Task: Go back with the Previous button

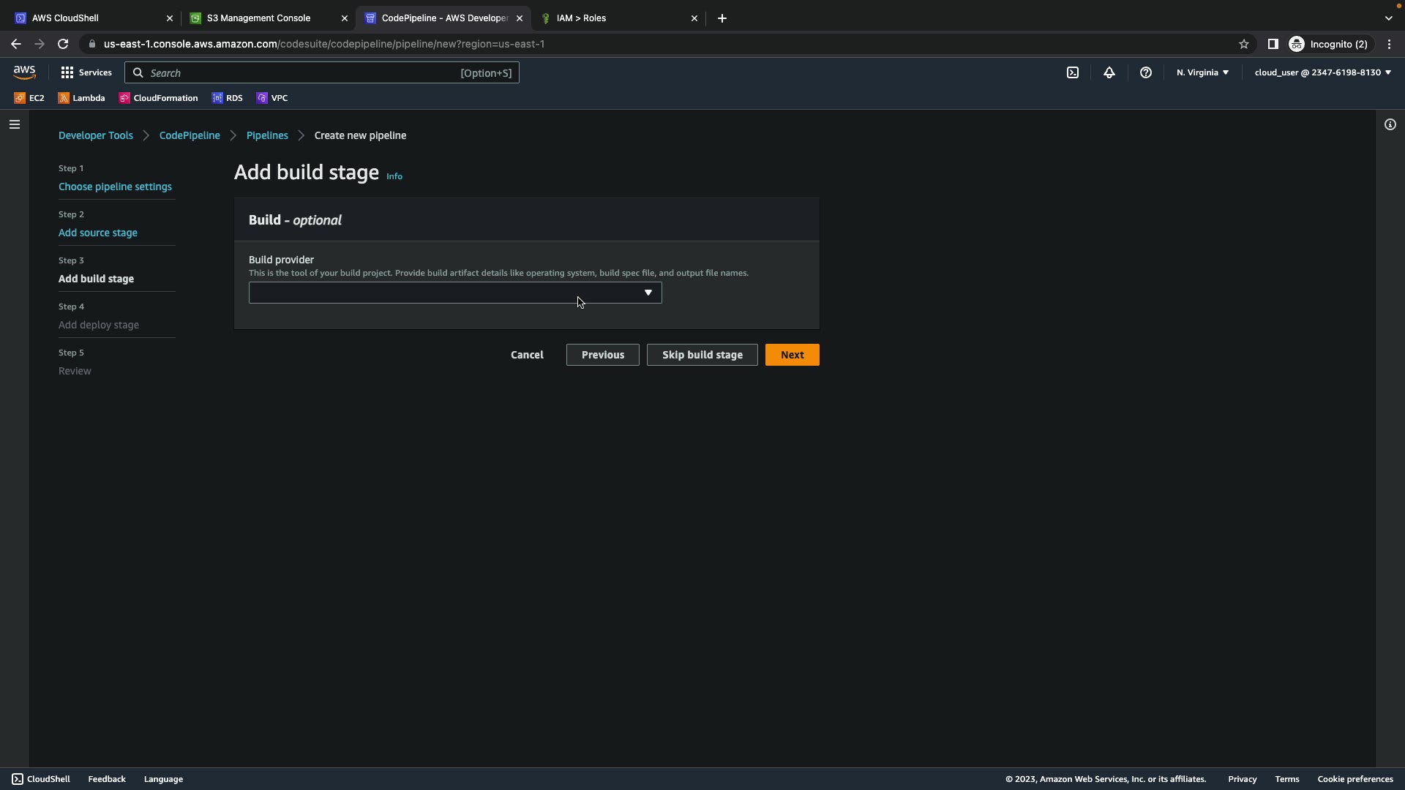Action: click(602, 355)
